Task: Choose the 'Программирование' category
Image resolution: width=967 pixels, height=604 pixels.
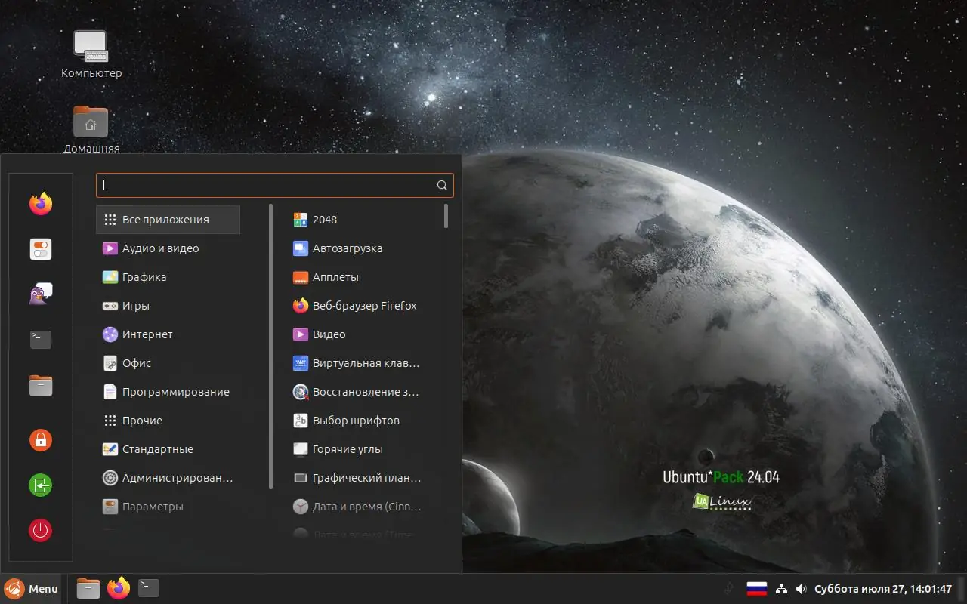Action: tap(168, 392)
